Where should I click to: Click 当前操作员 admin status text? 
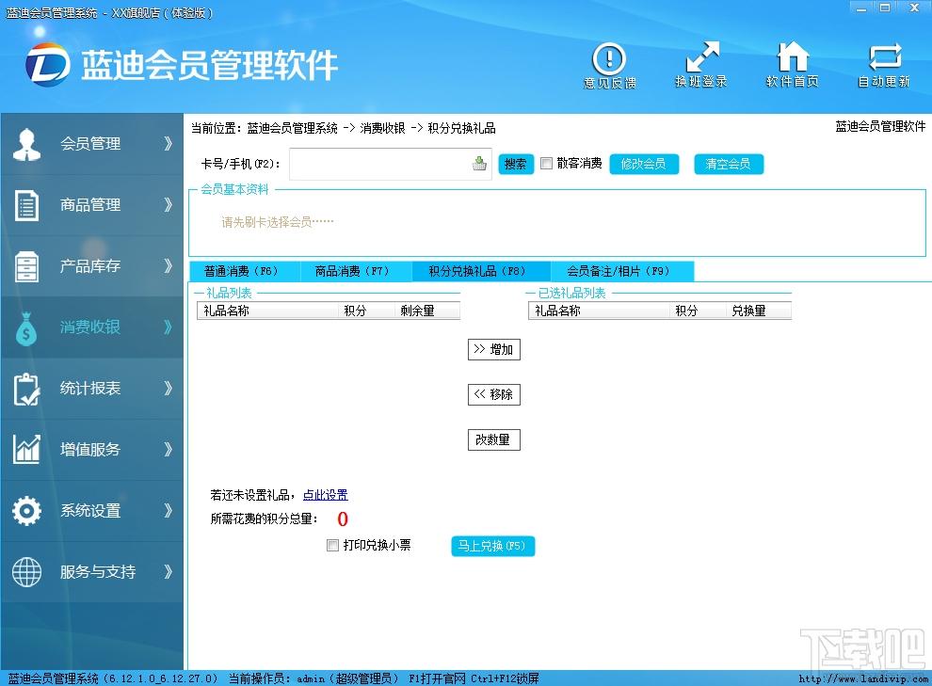point(313,678)
